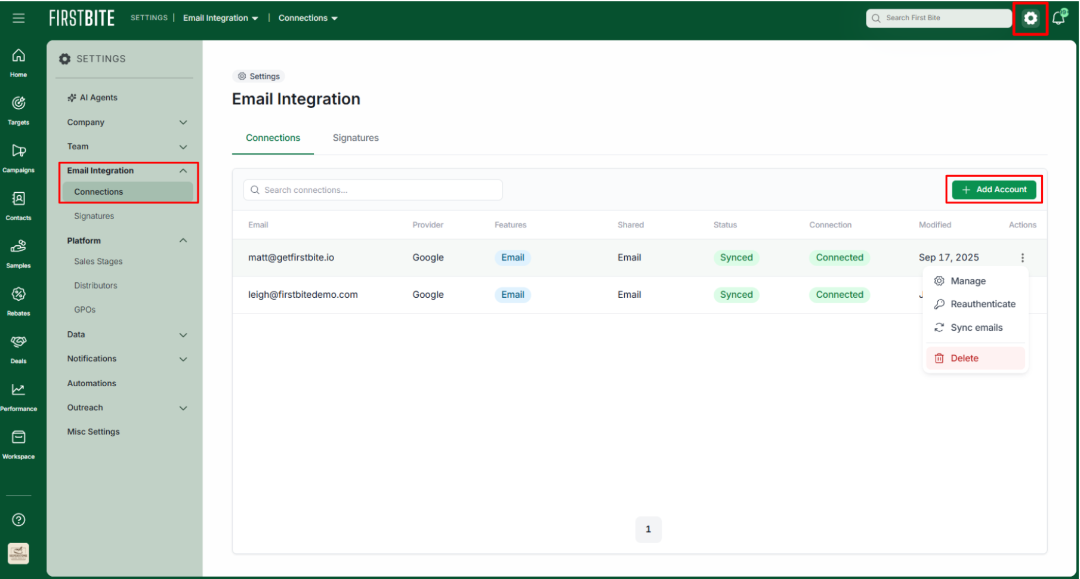Open Workspace in the left rail

pos(18,445)
